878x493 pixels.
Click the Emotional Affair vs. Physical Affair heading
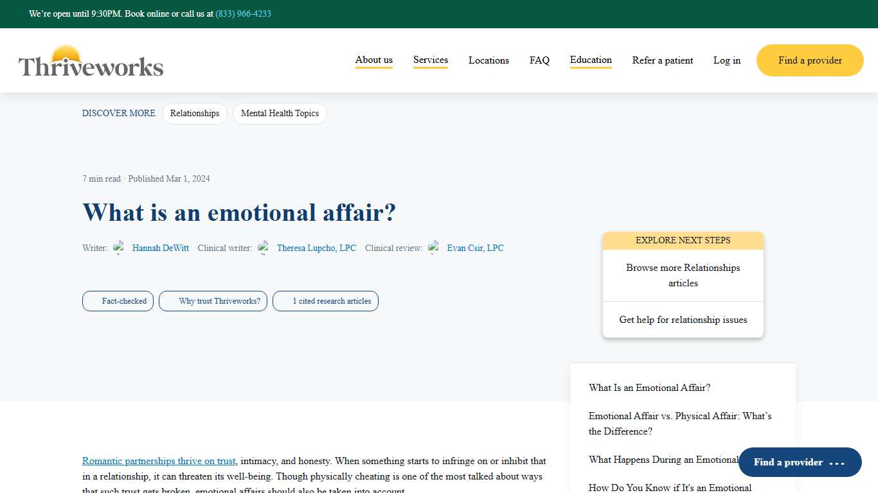(679, 423)
